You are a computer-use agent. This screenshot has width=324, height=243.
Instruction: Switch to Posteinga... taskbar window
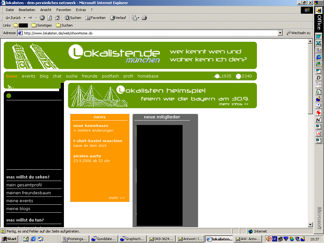pyautogui.click(x=75, y=239)
